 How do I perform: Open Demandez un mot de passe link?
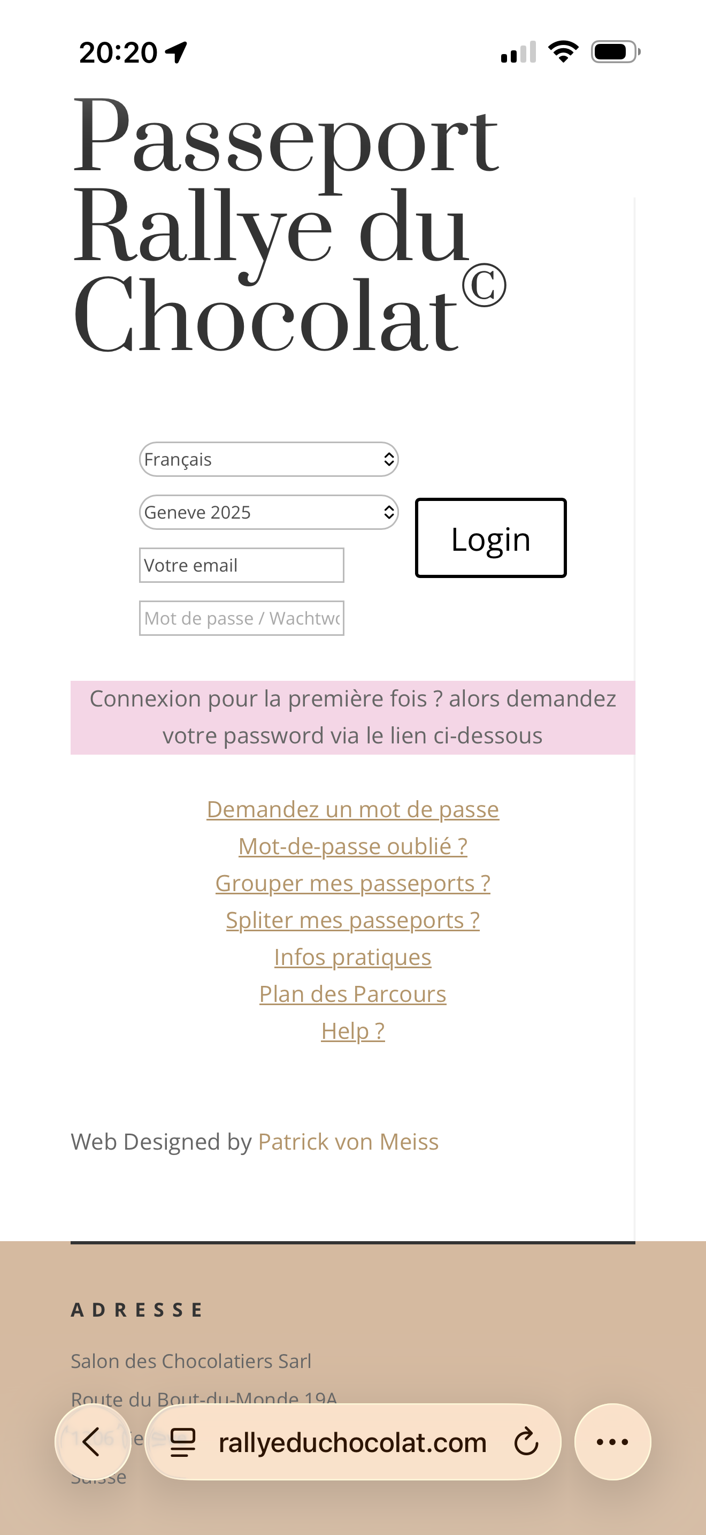coord(352,809)
